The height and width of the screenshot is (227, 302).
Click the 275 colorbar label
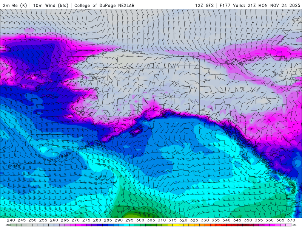[86, 220]
